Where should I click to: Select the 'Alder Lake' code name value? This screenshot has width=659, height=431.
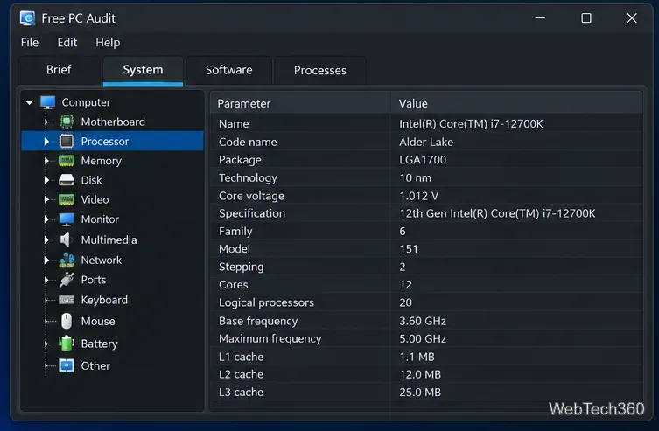(426, 142)
